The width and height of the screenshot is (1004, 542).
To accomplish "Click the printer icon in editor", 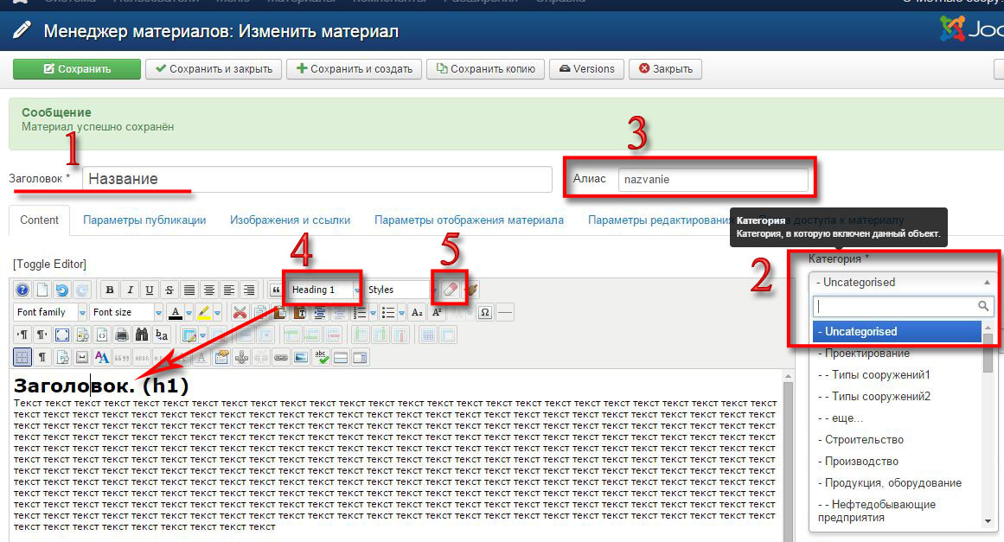I will tap(122, 335).
